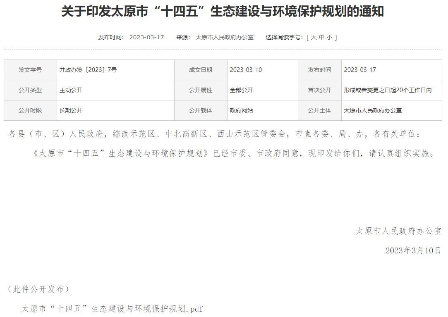The image size is (448, 317).
Task: Click the 发文字号 label cell
Action: click(30, 70)
